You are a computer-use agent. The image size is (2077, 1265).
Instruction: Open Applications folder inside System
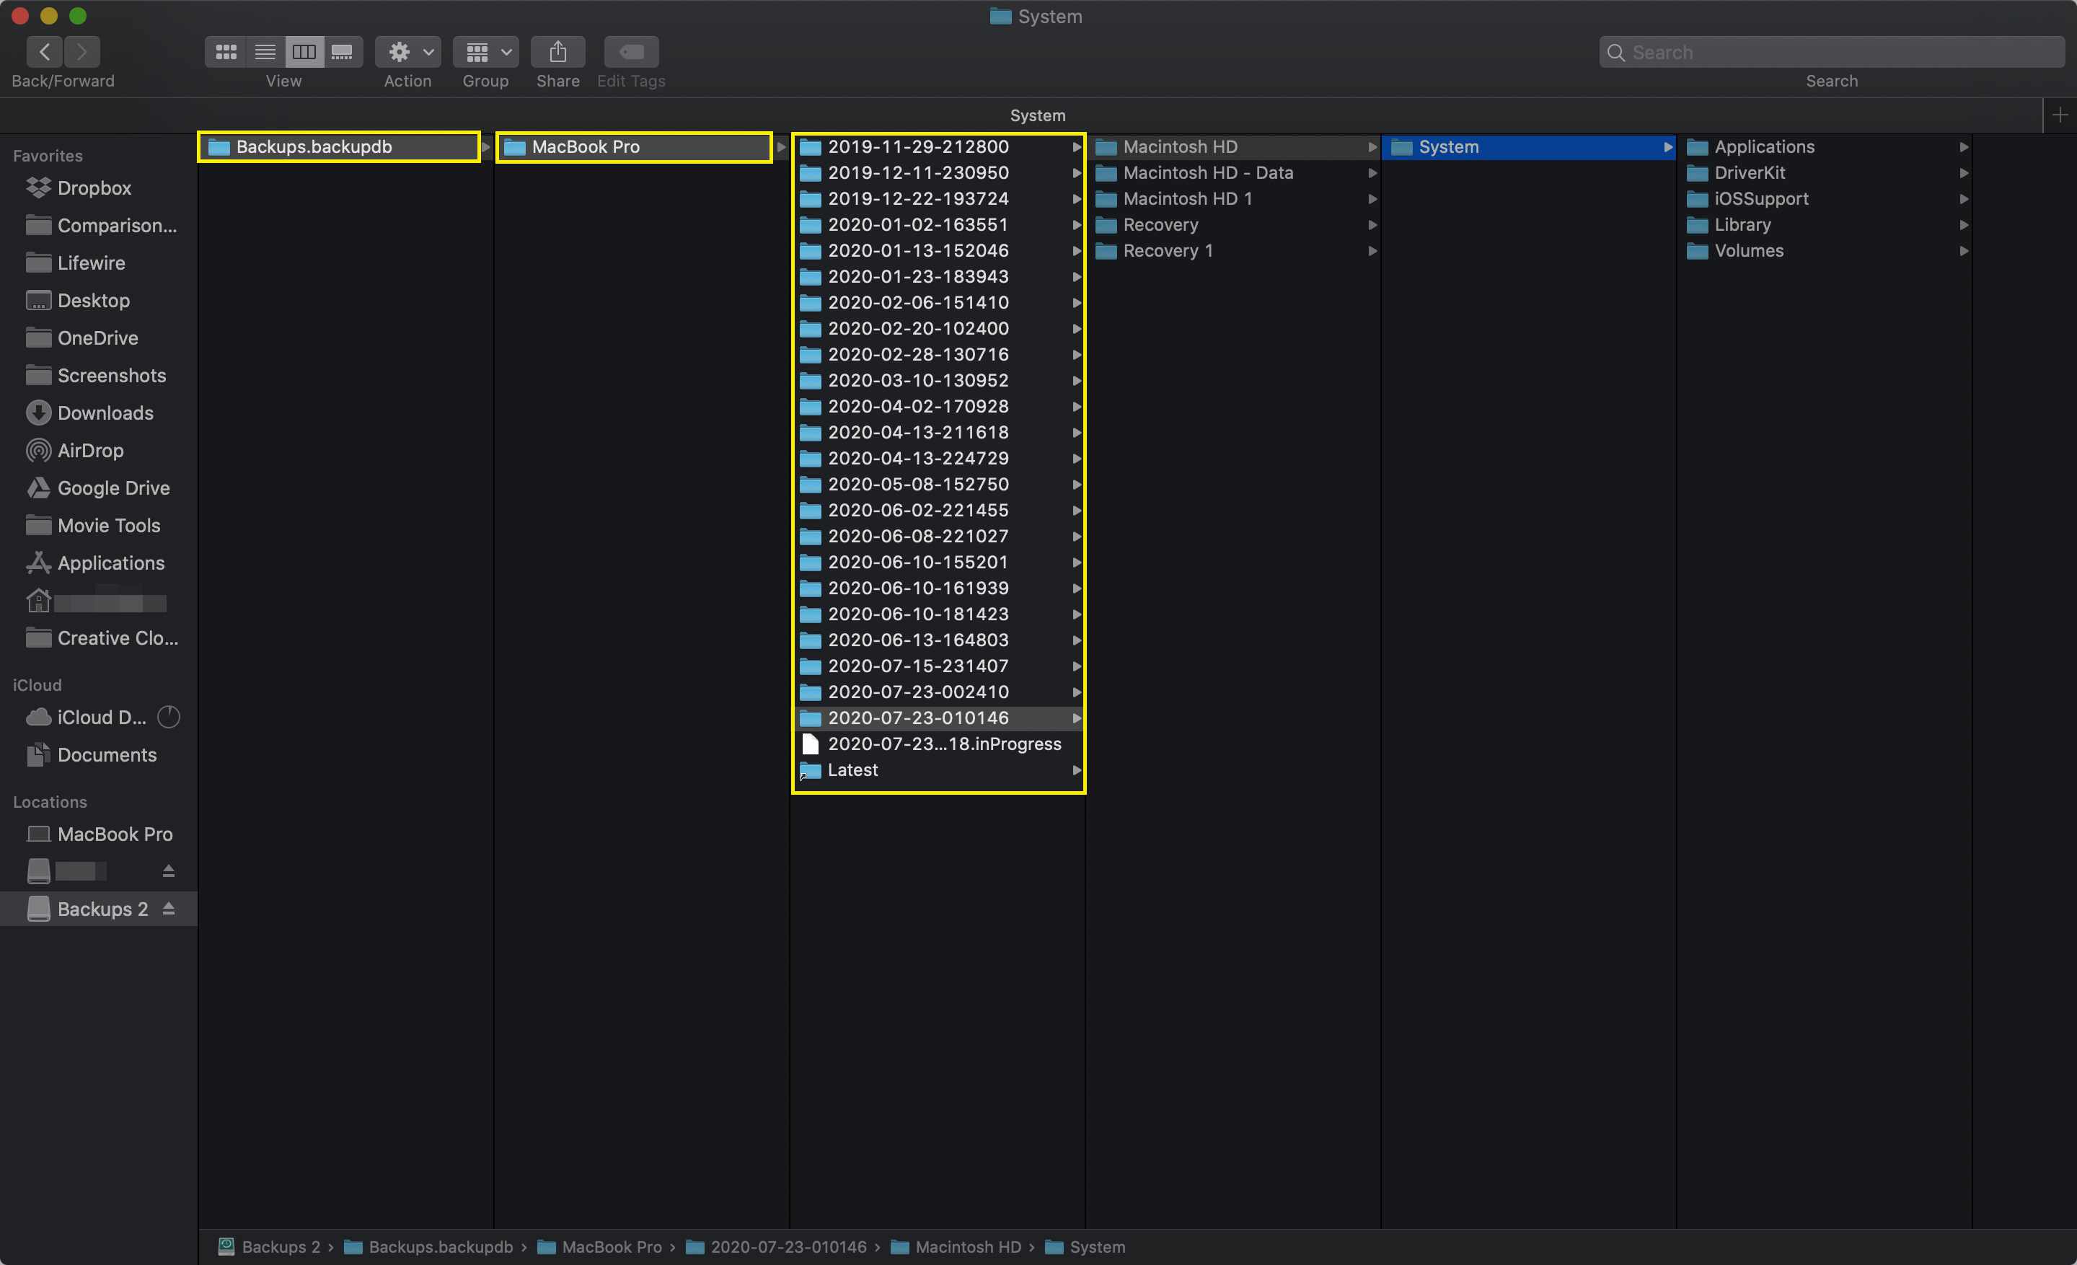tap(1824, 146)
